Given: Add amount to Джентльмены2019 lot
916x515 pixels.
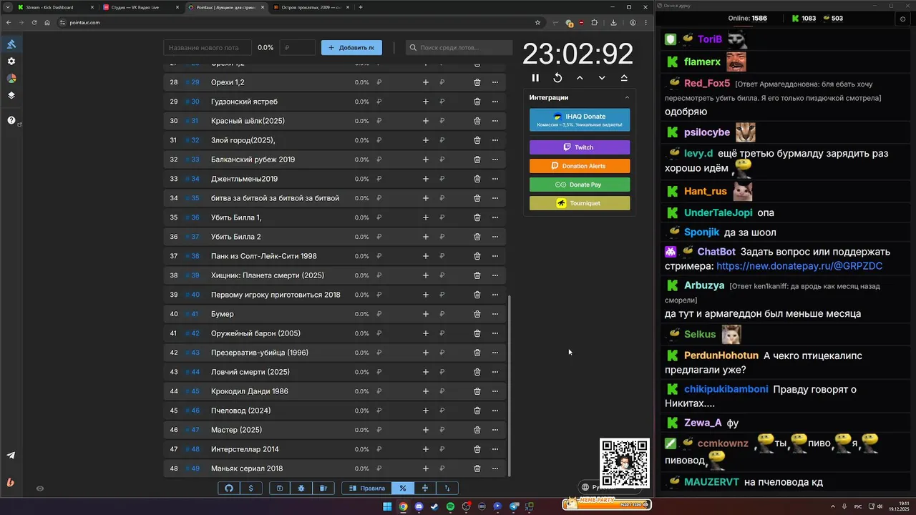Looking at the screenshot, I should pyautogui.click(x=426, y=179).
